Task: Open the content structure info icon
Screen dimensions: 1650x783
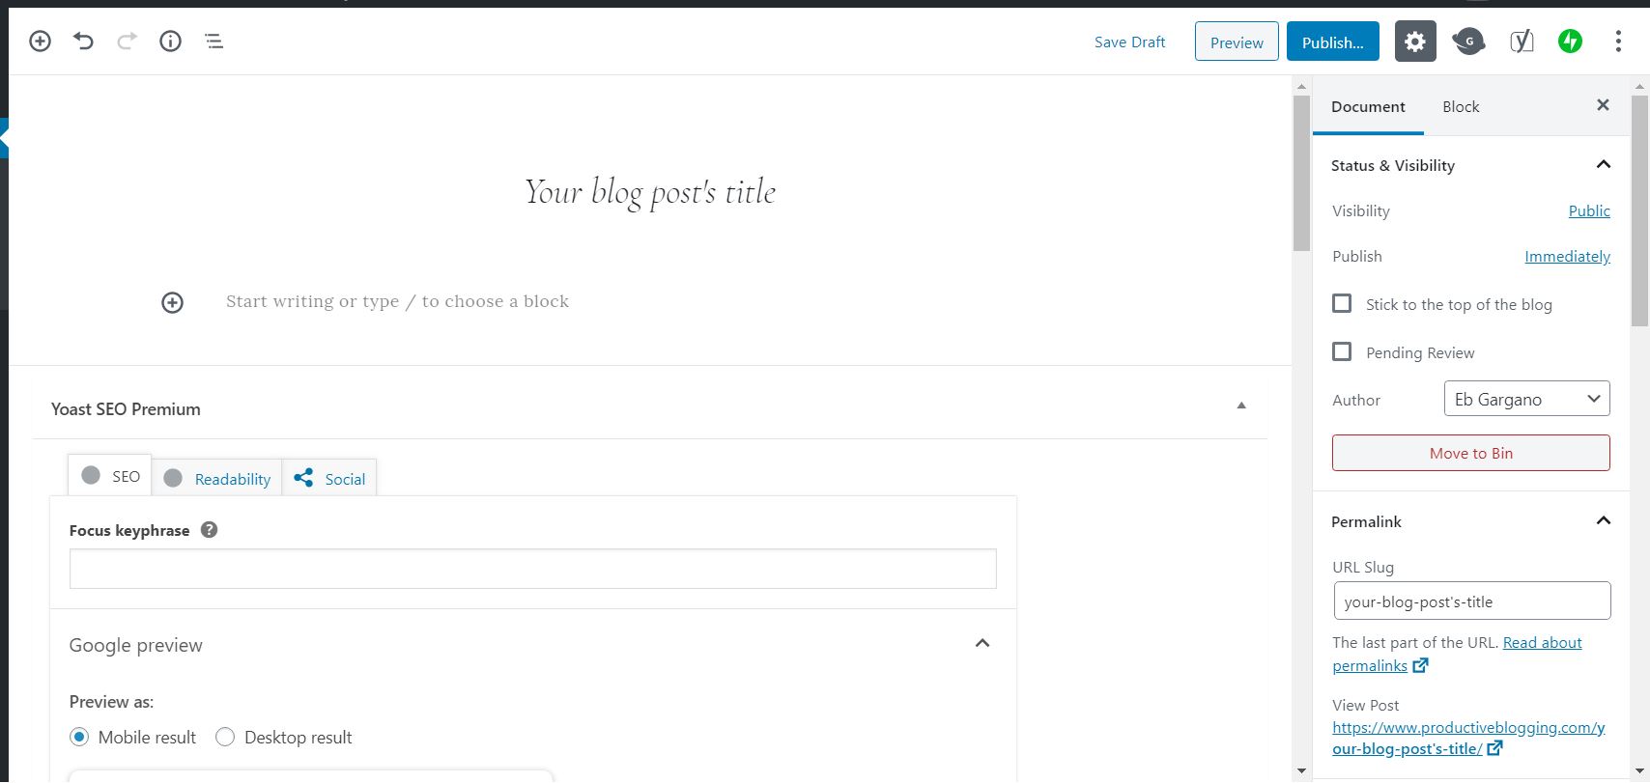Action: point(170,42)
